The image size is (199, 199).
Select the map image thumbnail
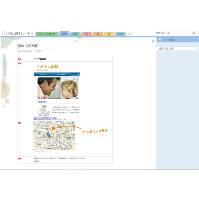coord(55,136)
